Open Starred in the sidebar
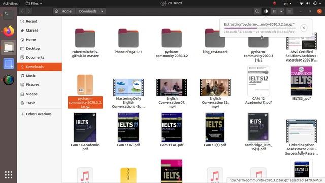 (40, 30)
